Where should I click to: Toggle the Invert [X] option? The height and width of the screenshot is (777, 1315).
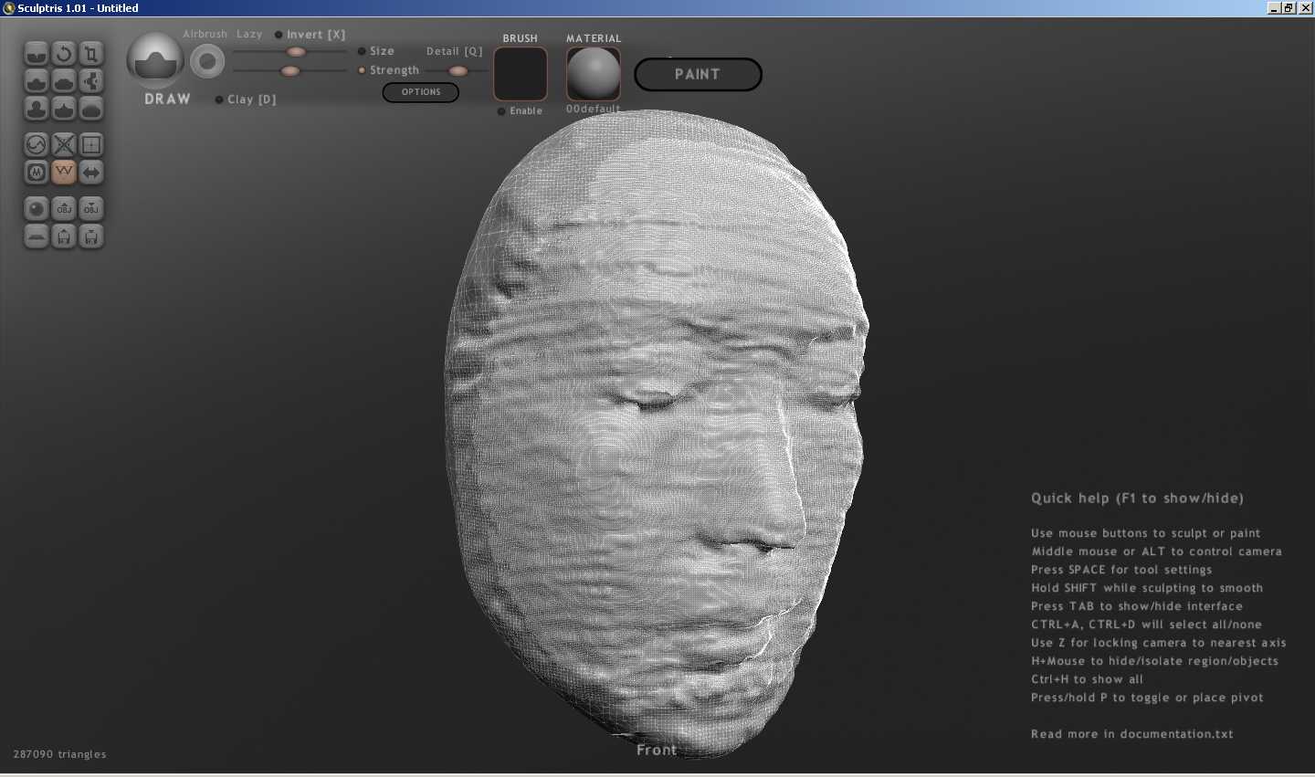(x=279, y=35)
